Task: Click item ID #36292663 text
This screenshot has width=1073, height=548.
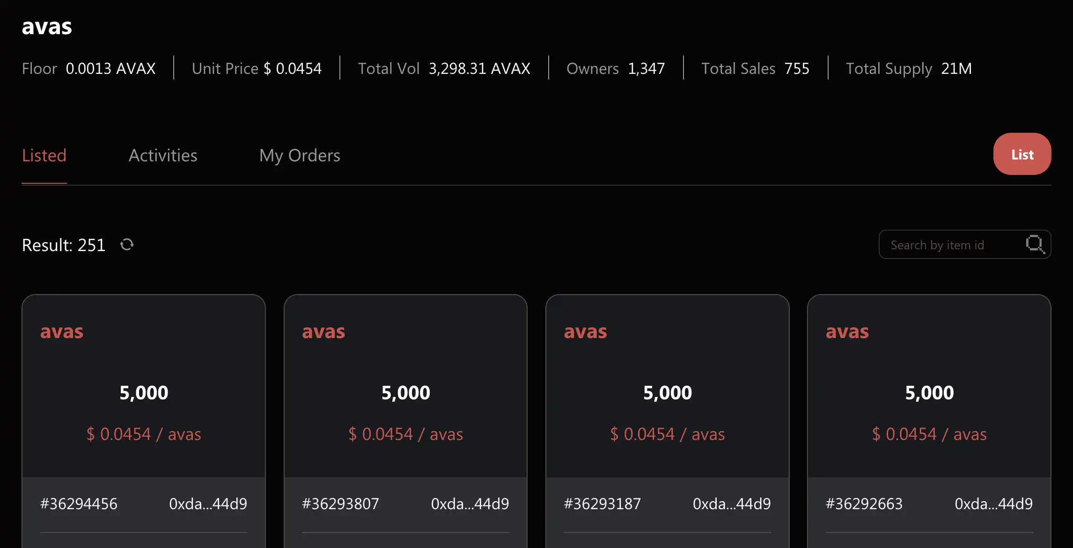Action: pyautogui.click(x=864, y=504)
